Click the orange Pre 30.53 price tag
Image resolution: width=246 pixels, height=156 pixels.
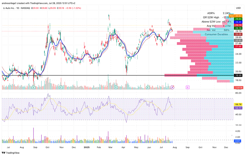pyautogui.click(x=236, y=16)
